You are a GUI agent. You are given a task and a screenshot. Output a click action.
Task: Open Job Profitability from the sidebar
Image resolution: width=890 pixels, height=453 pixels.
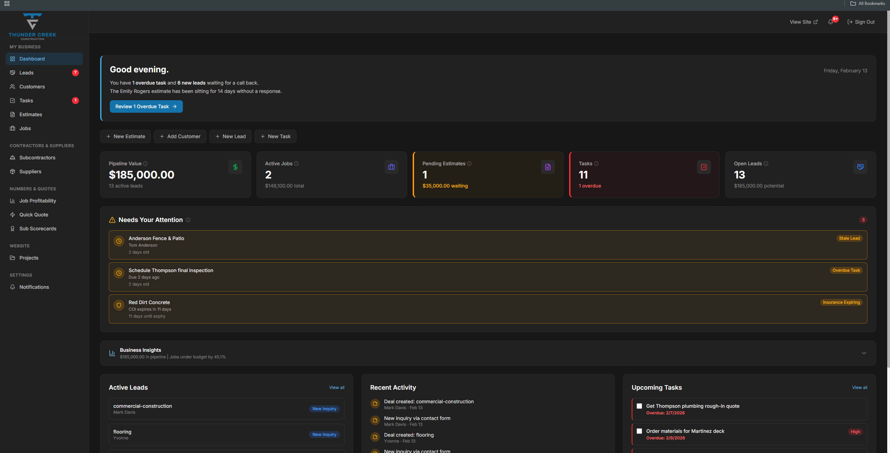[38, 201]
